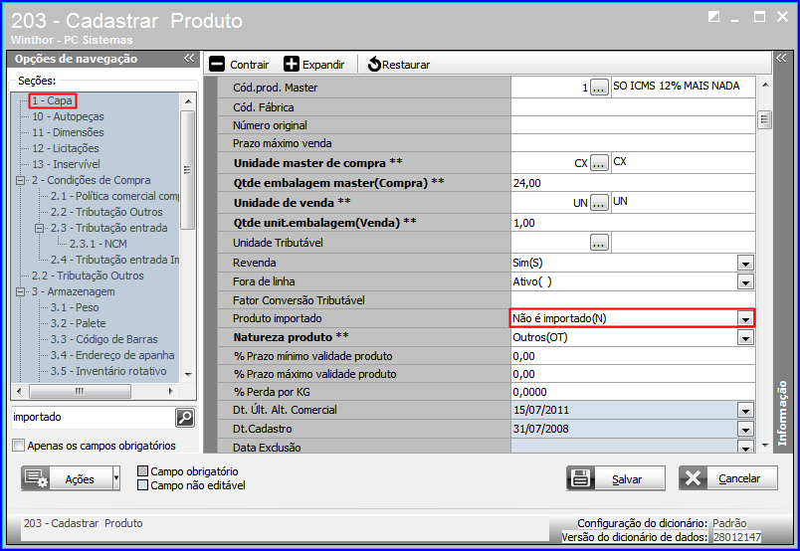The width and height of the screenshot is (800, 551).
Task: Select section 2.1 - Política comercial
Action: coord(114,196)
